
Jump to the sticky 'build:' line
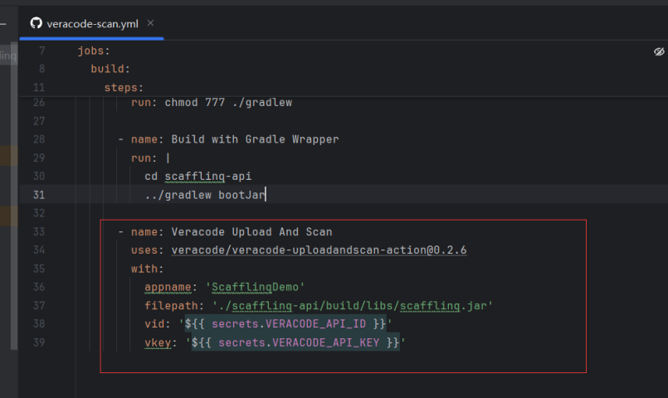tap(110, 69)
